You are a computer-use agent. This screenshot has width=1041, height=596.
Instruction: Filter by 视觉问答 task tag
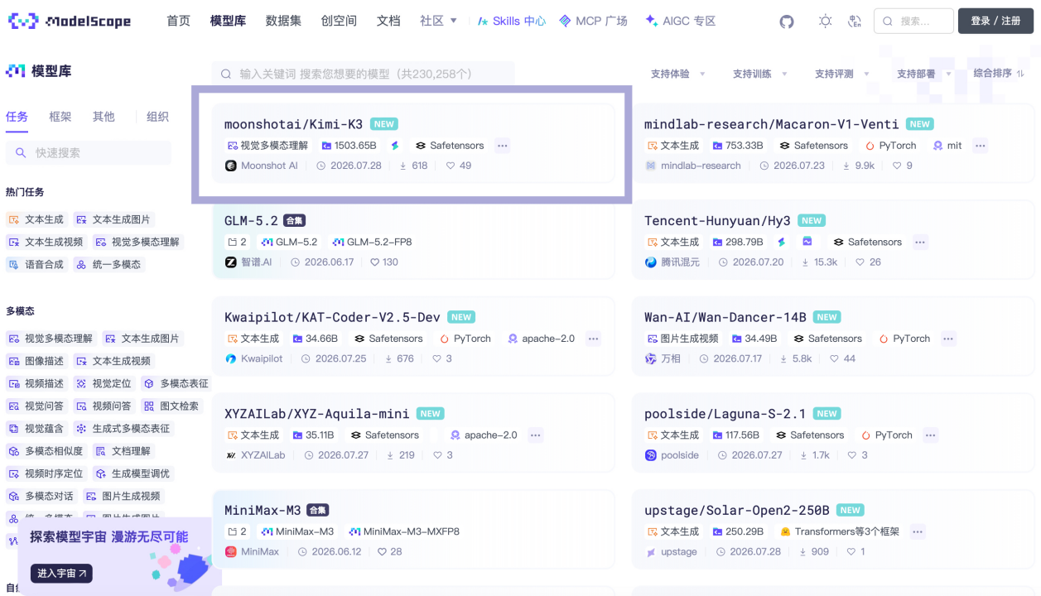coord(35,406)
